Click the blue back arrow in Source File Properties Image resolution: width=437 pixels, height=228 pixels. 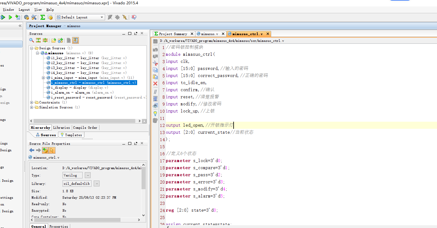(x=32, y=150)
